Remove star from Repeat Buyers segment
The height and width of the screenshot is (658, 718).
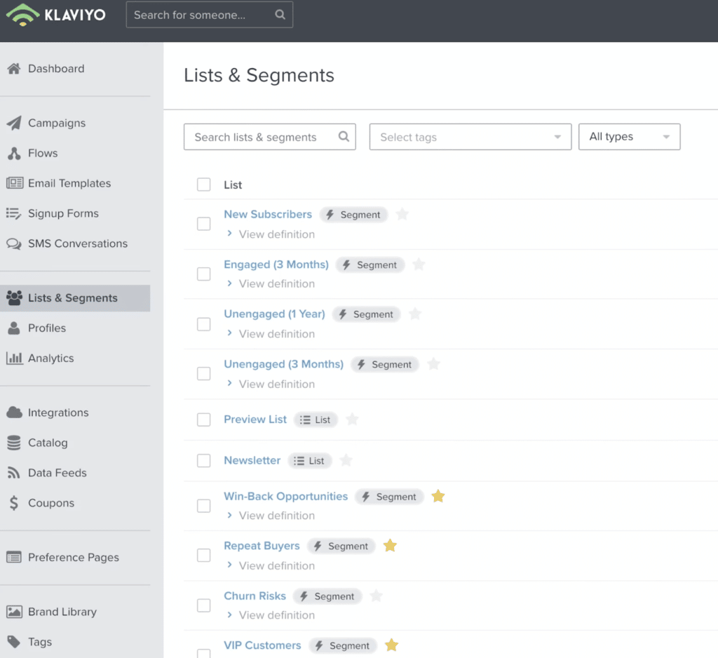(x=391, y=546)
